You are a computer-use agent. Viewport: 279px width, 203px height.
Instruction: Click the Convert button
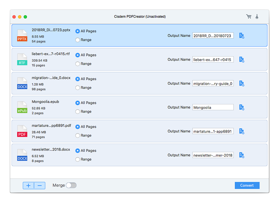247,186
